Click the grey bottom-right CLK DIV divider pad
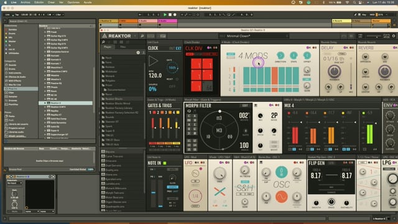Image resolution: width=398 pixels, height=224 pixels. click(207, 86)
